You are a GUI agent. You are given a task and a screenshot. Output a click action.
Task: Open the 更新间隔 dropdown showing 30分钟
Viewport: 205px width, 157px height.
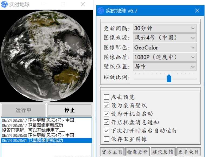164,28
